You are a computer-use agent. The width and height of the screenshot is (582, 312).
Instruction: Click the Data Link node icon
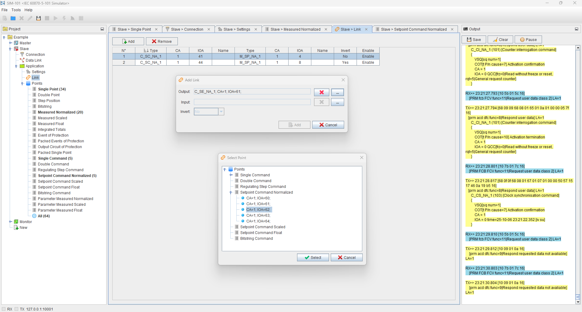pos(22,60)
